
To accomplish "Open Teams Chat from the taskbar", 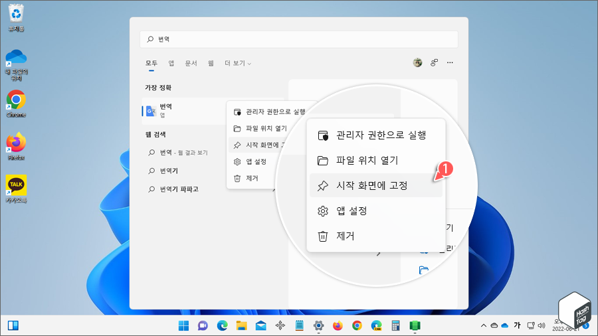I will click(x=203, y=326).
